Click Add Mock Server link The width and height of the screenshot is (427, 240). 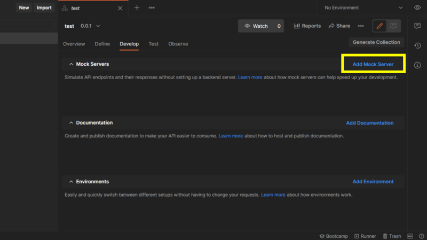373,64
